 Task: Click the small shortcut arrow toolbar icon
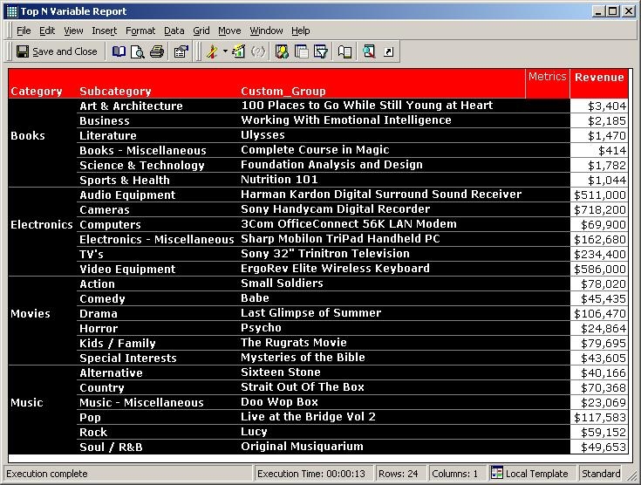pyautogui.click(x=388, y=51)
